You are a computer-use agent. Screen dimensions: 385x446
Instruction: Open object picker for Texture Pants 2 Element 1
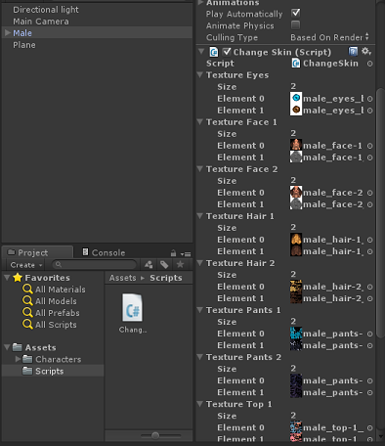(369, 392)
